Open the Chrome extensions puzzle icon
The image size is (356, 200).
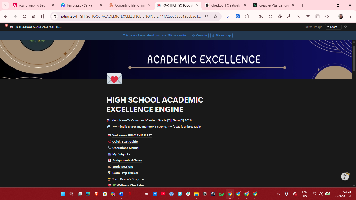[x=247, y=16]
